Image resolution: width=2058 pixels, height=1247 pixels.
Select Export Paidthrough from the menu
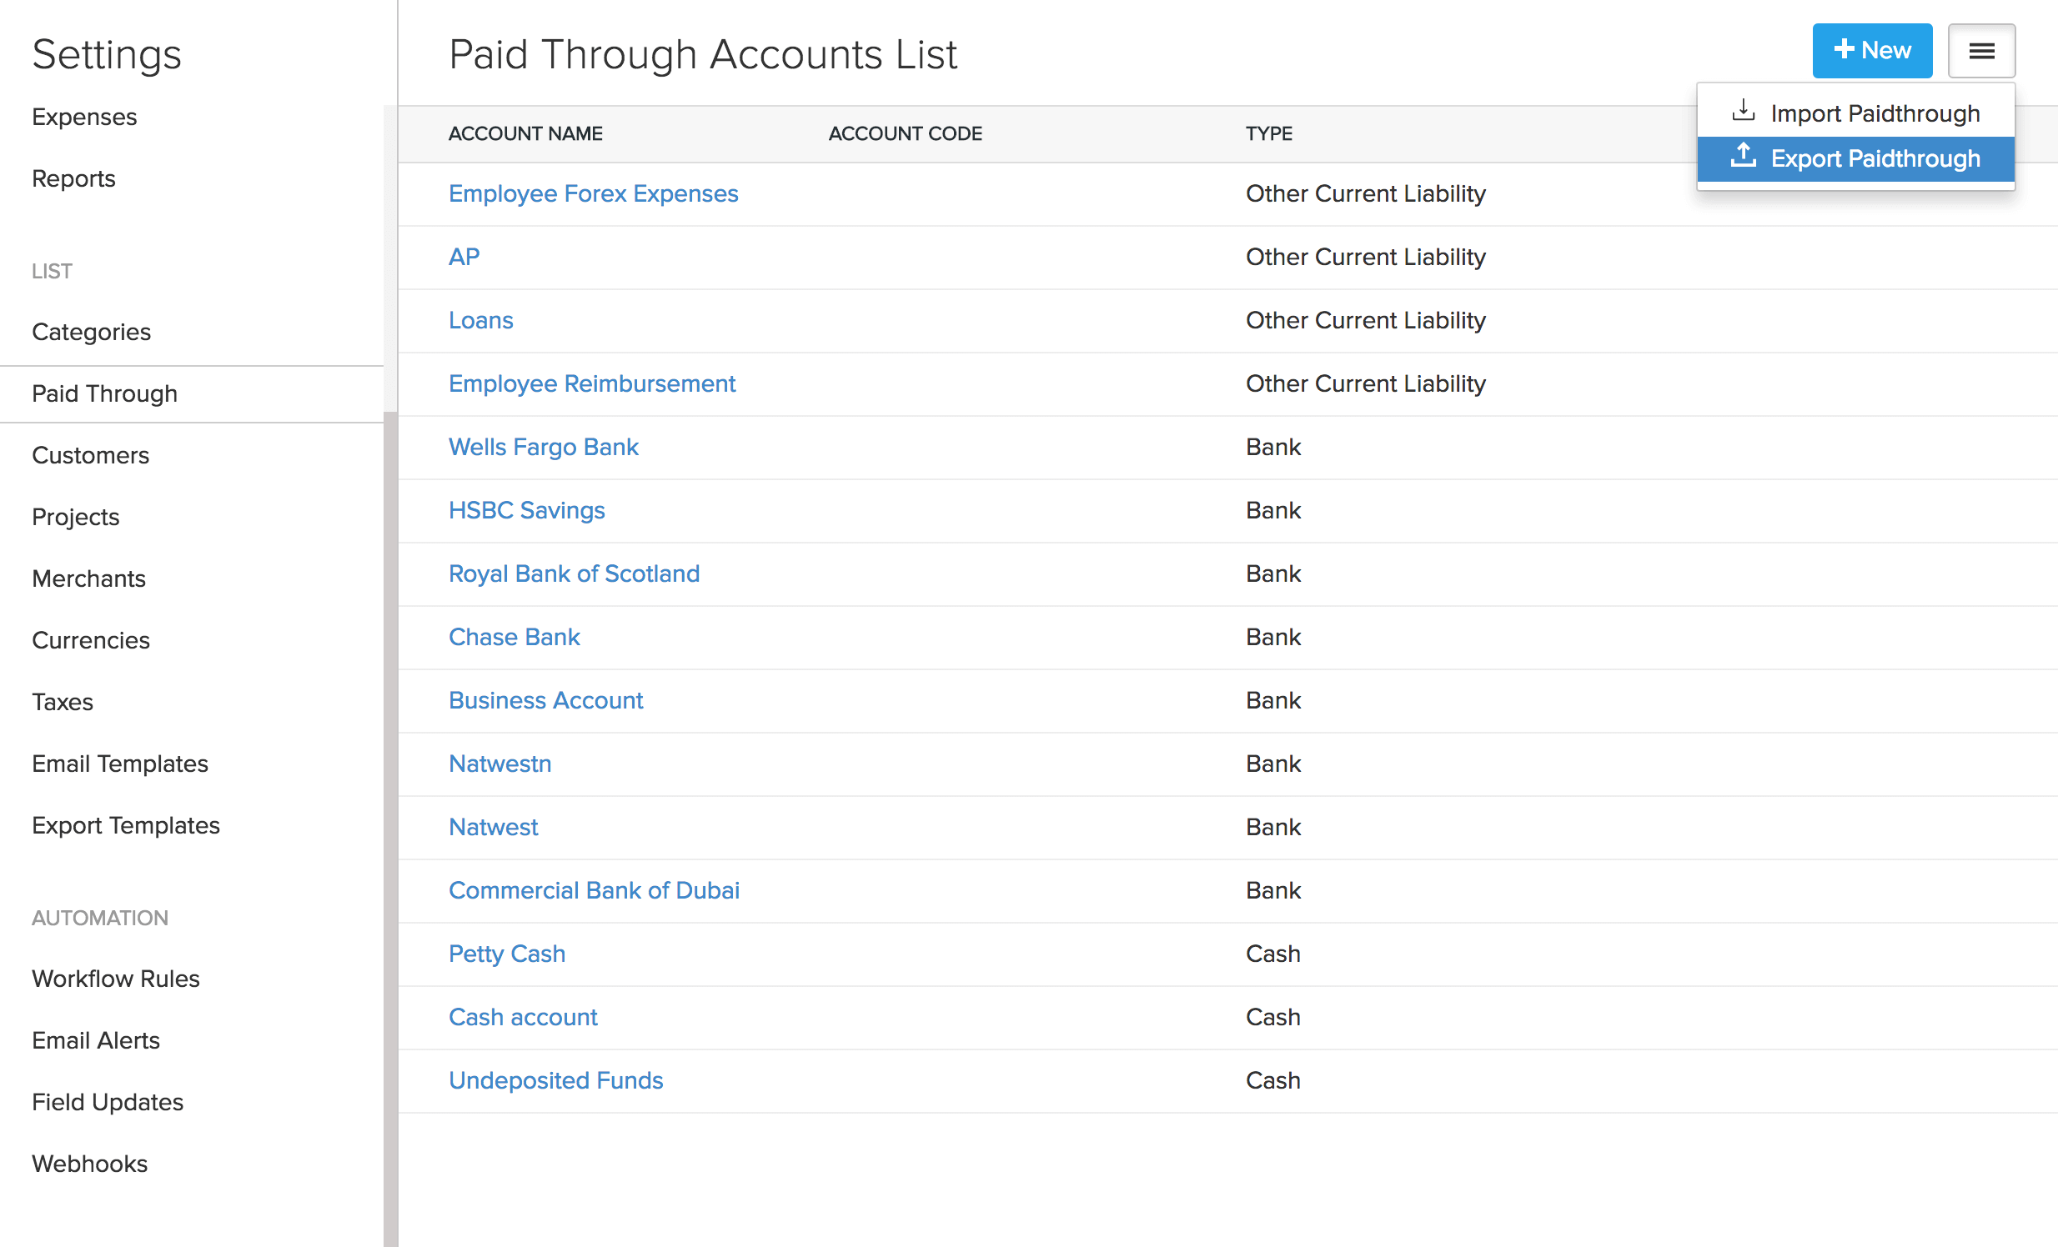(1875, 158)
